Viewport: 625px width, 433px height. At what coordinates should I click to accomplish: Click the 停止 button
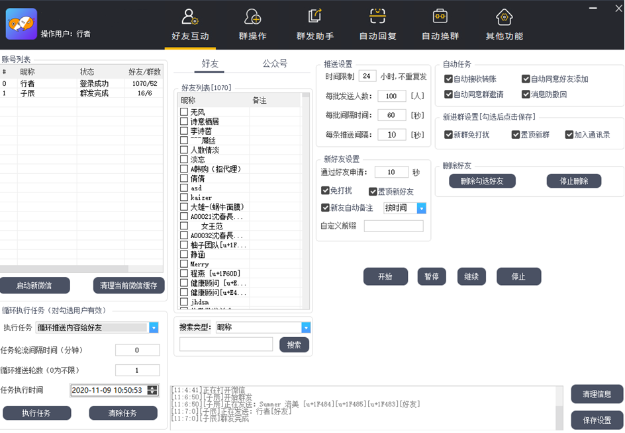pyautogui.click(x=518, y=276)
